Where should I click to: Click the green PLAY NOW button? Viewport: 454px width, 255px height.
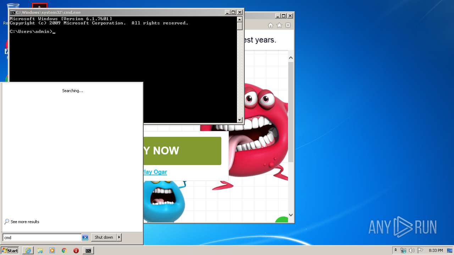pyautogui.click(x=182, y=151)
